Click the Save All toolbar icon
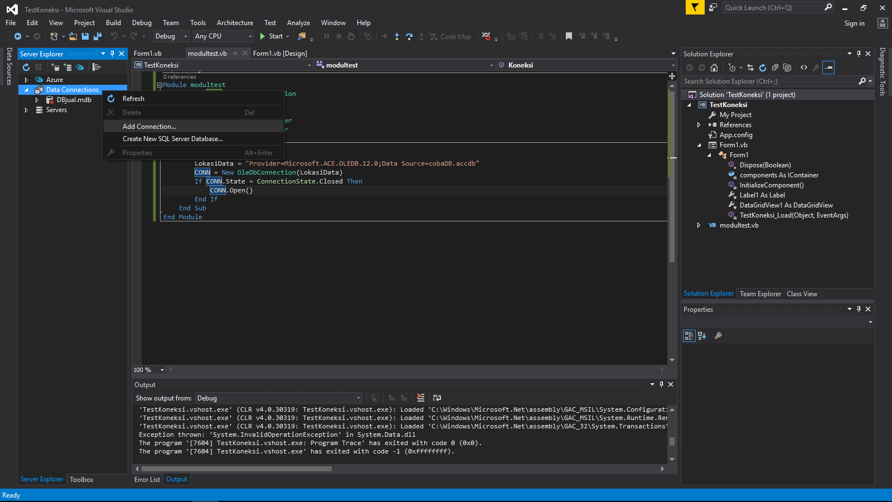The image size is (892, 502). click(98, 36)
